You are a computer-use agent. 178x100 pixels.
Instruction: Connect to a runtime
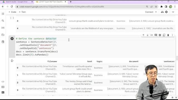(149, 12)
